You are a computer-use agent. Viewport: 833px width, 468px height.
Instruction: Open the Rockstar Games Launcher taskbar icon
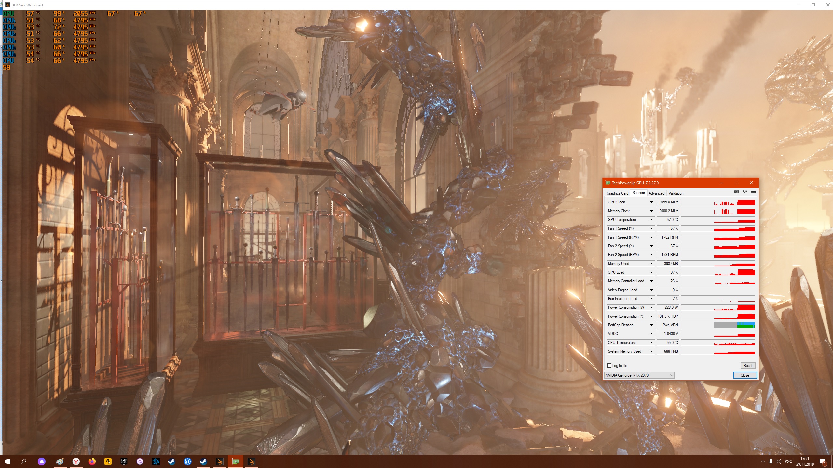[x=108, y=461]
